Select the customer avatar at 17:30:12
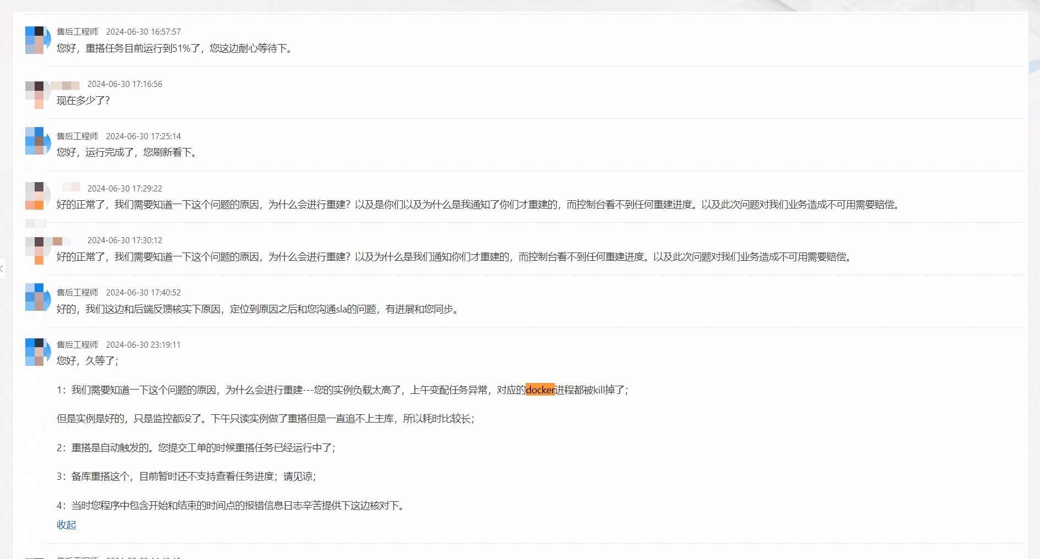1040x559 pixels. tap(37, 250)
